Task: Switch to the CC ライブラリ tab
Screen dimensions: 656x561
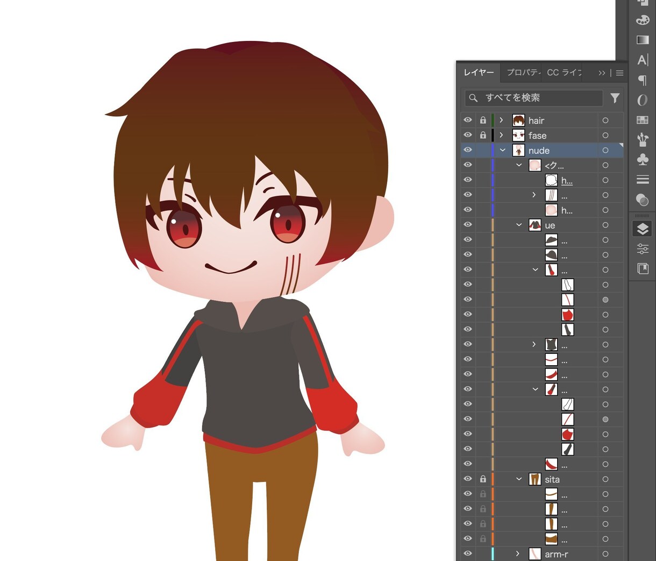Action: (x=564, y=73)
